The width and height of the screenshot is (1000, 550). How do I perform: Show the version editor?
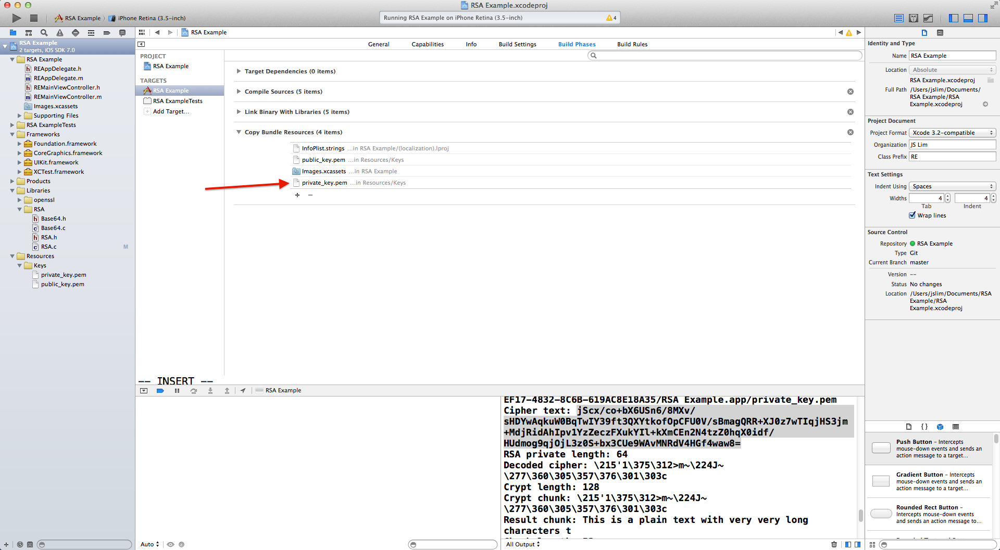coord(928,18)
